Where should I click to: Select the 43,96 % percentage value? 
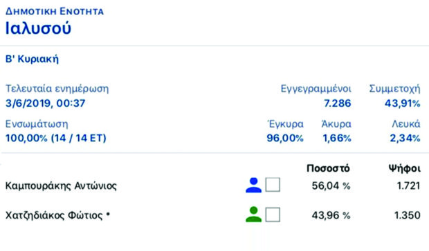tap(331, 216)
